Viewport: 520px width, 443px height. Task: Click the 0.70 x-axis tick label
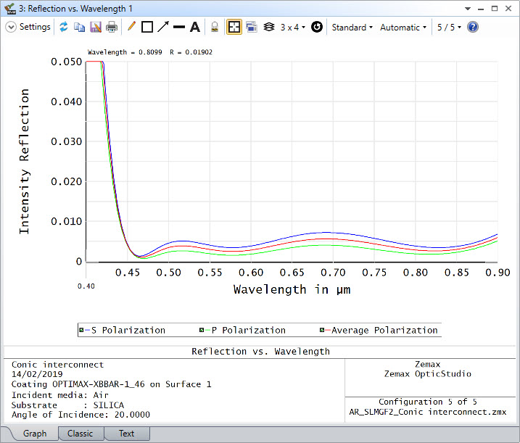click(x=333, y=273)
